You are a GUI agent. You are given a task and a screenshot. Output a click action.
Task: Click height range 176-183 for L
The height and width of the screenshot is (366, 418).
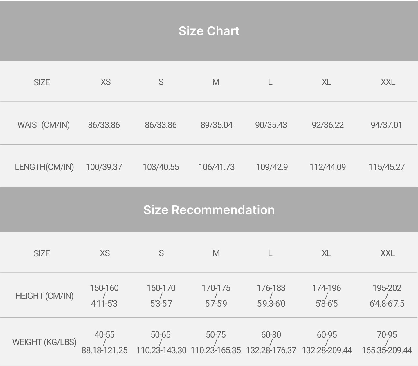click(x=271, y=288)
